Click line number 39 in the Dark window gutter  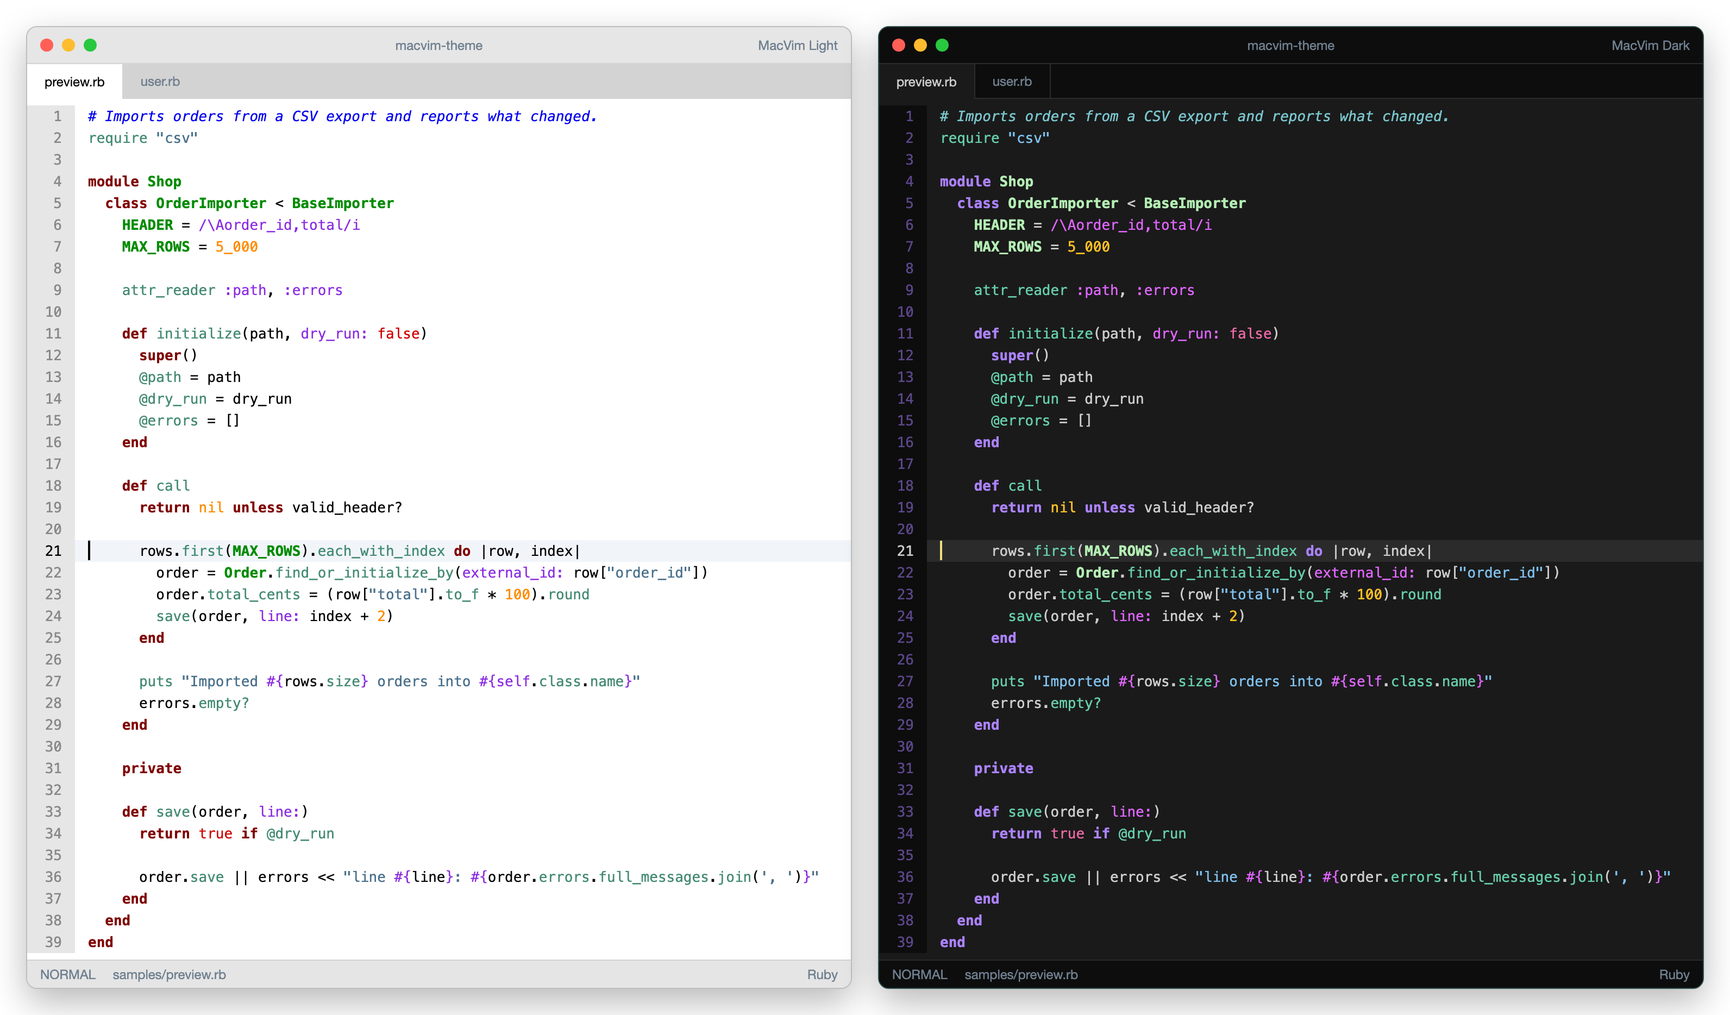(x=906, y=942)
